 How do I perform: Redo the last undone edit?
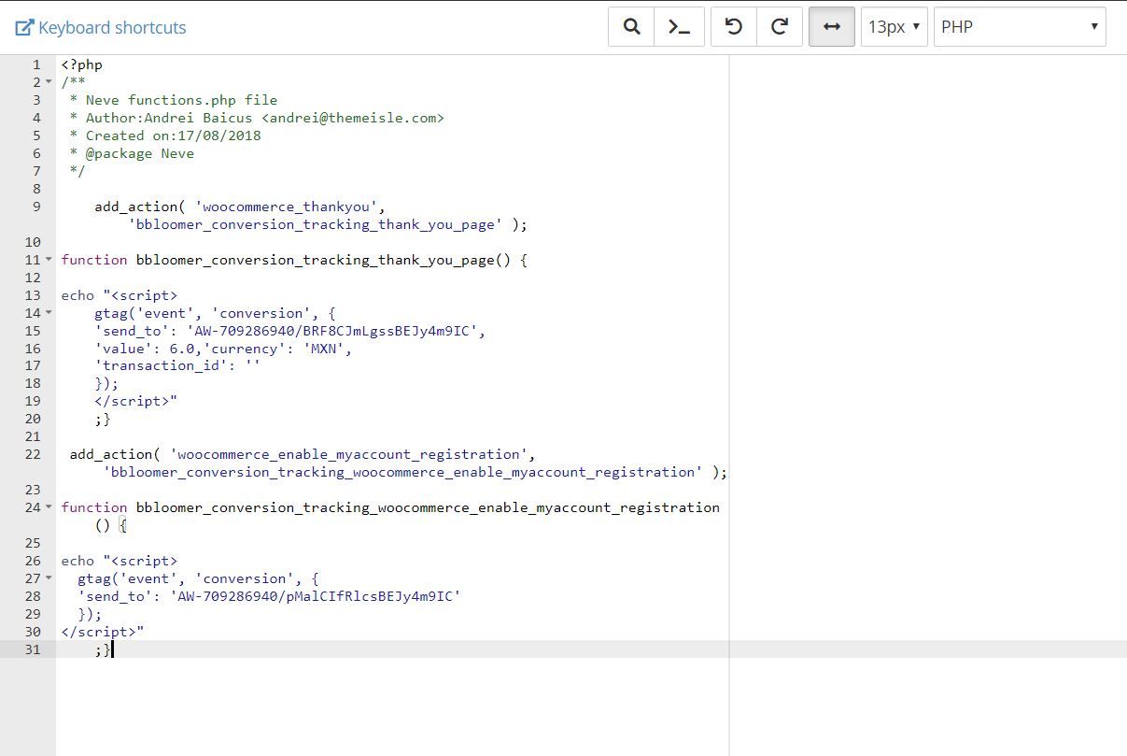(780, 26)
